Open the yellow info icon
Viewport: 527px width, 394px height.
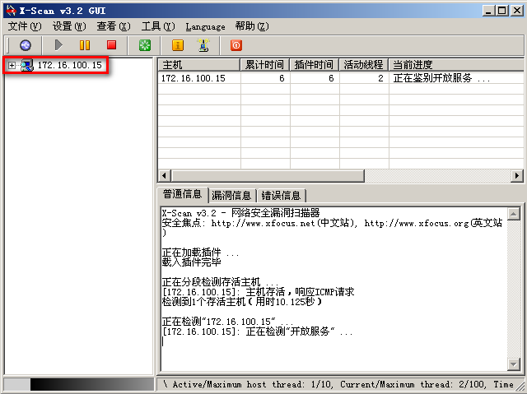click(178, 45)
